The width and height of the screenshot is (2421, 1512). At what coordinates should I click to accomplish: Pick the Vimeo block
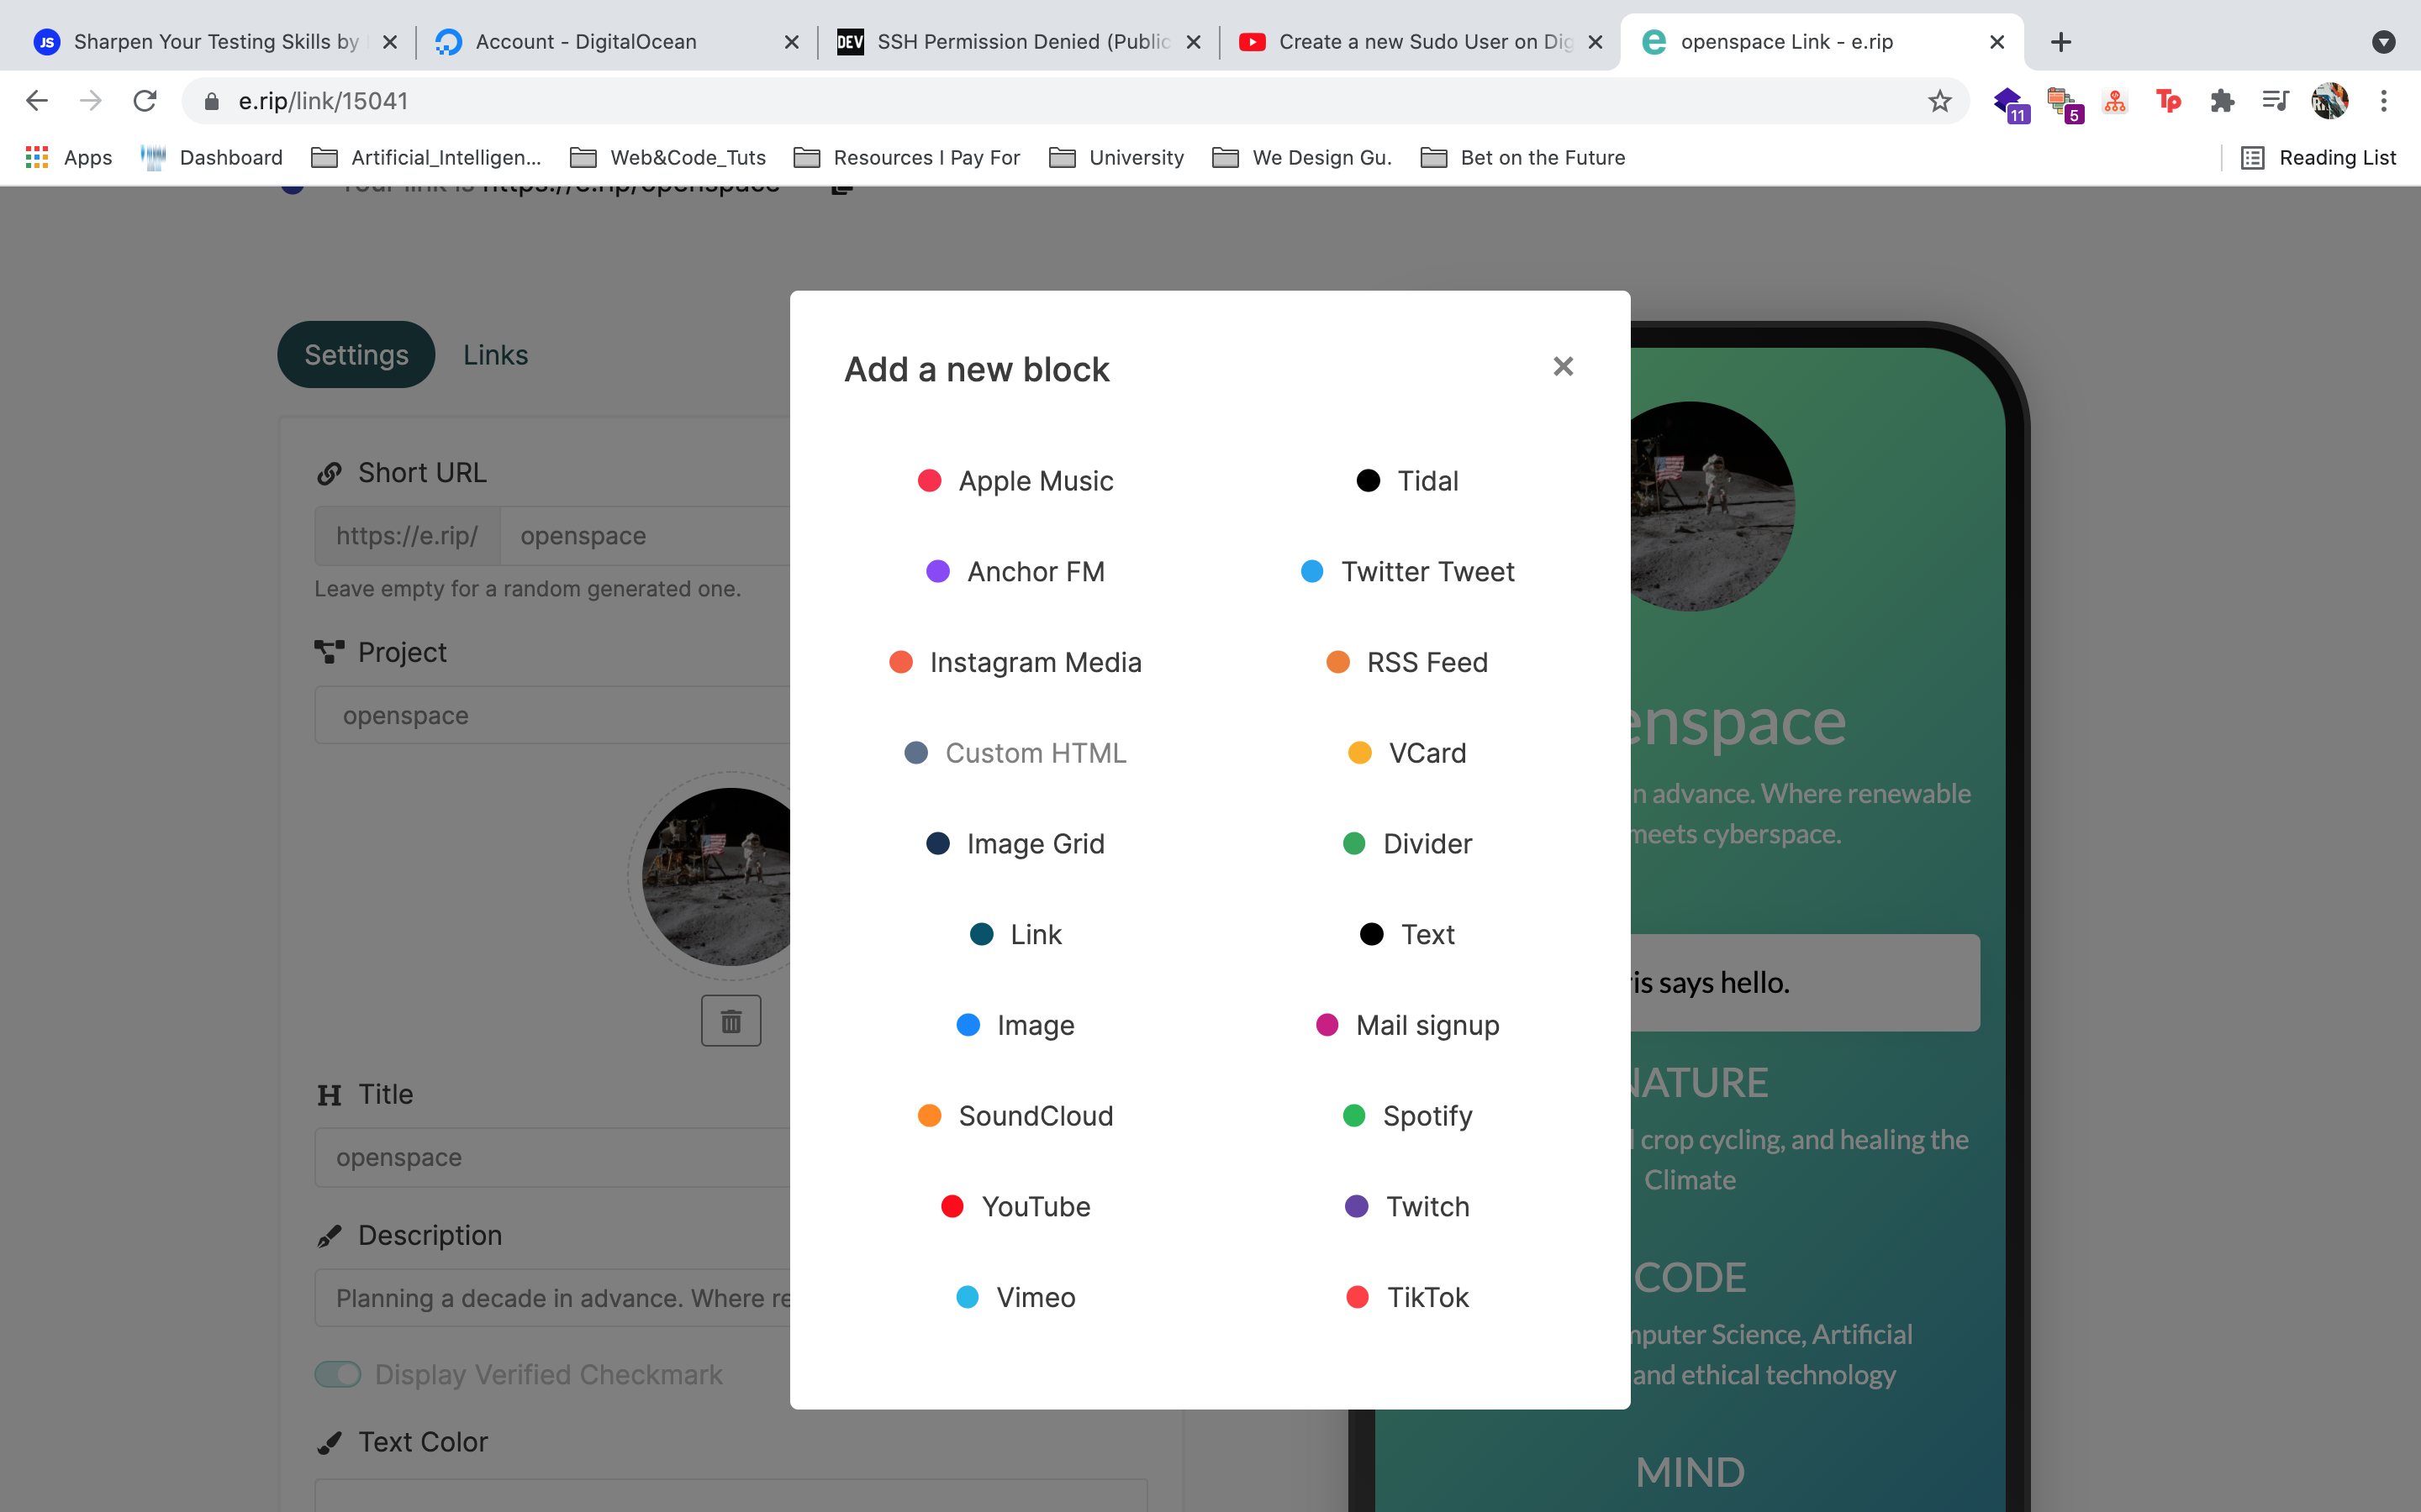(1015, 1297)
